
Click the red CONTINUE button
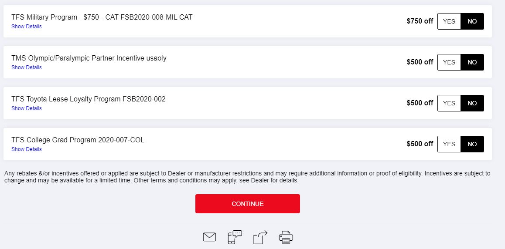pyautogui.click(x=248, y=204)
